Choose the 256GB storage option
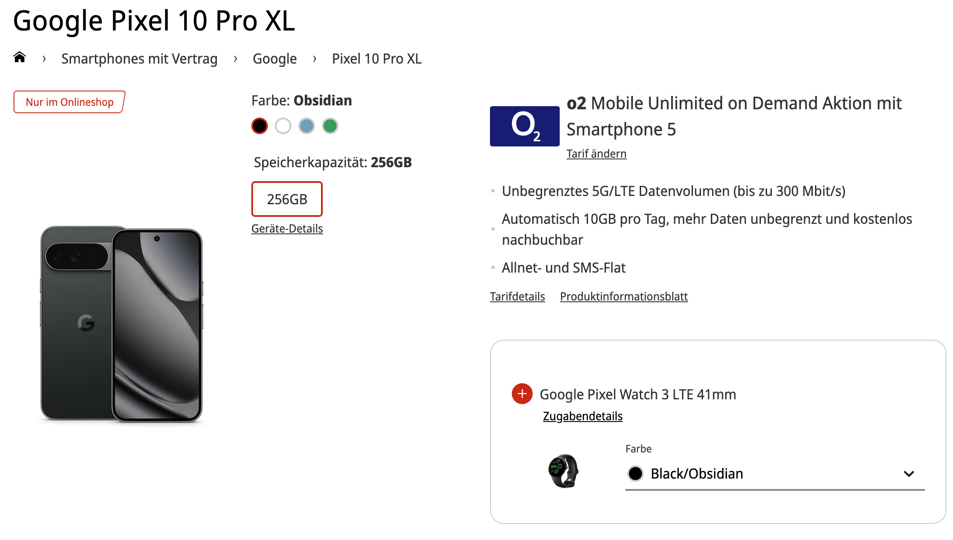Image resolution: width=953 pixels, height=540 pixels. (287, 199)
